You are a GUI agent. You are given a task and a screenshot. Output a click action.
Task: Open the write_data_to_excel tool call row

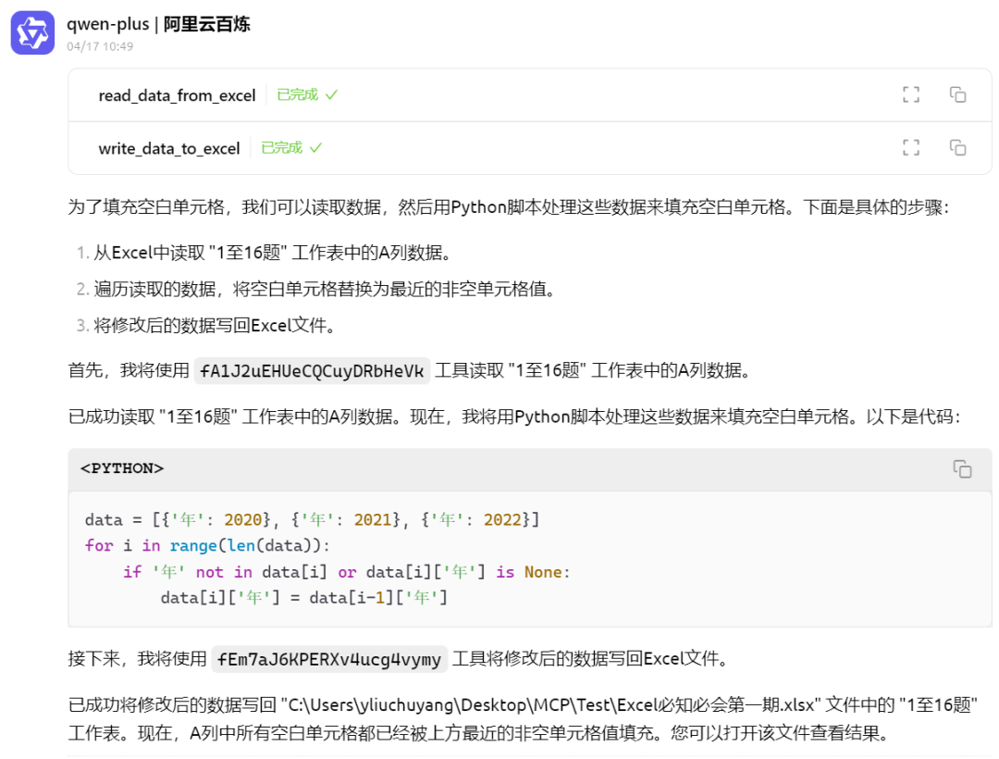529,148
